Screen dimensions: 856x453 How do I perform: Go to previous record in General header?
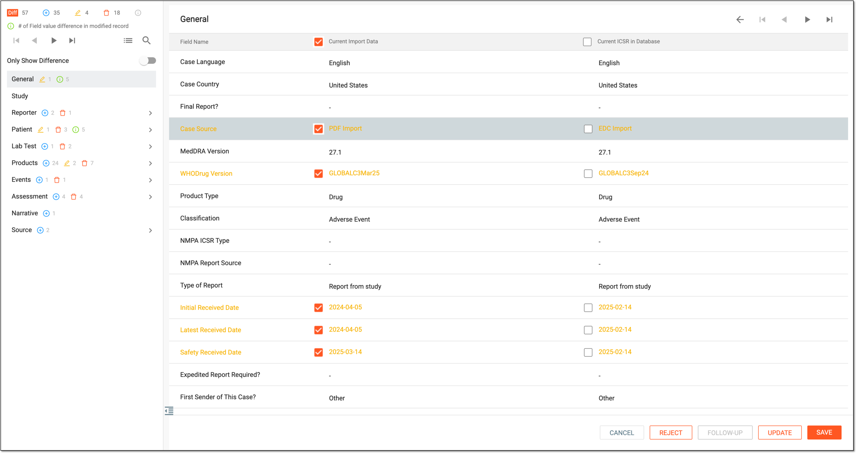tap(784, 20)
